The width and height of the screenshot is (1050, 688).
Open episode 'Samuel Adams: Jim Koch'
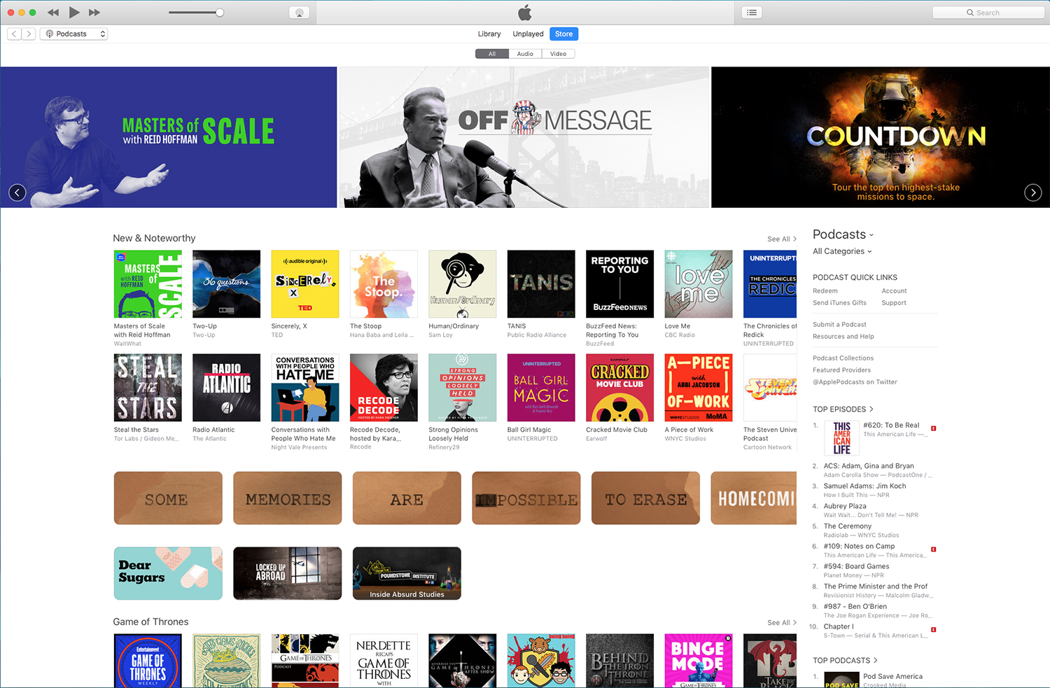(864, 486)
